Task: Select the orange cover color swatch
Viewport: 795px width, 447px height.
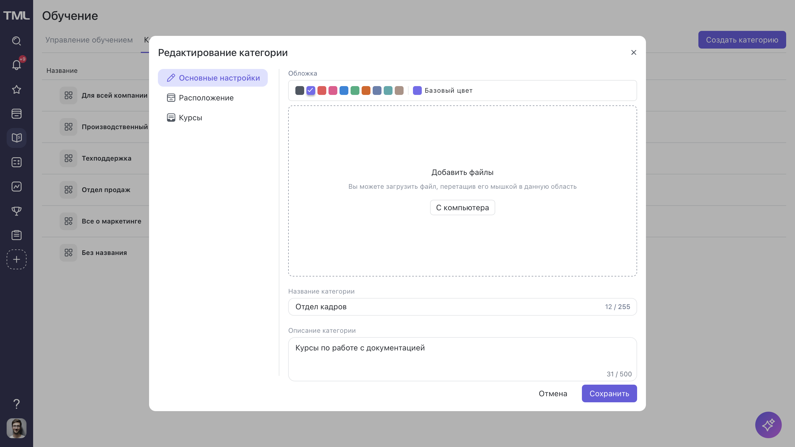Action: (x=366, y=91)
